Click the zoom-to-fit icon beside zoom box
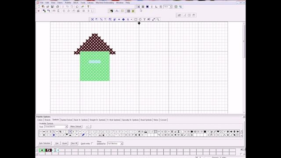Screen dimensions: 281x158 [176, 7]
